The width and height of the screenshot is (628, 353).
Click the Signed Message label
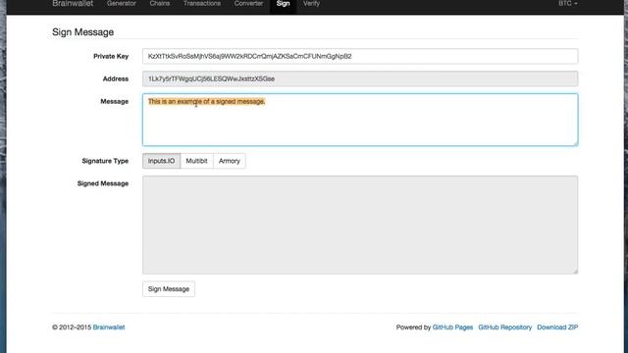[x=103, y=183]
